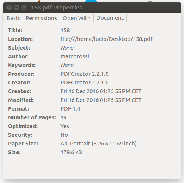Viewport: 184px width, 183px height.
Task: Click the Optimized value Yes
Action: click(65, 126)
